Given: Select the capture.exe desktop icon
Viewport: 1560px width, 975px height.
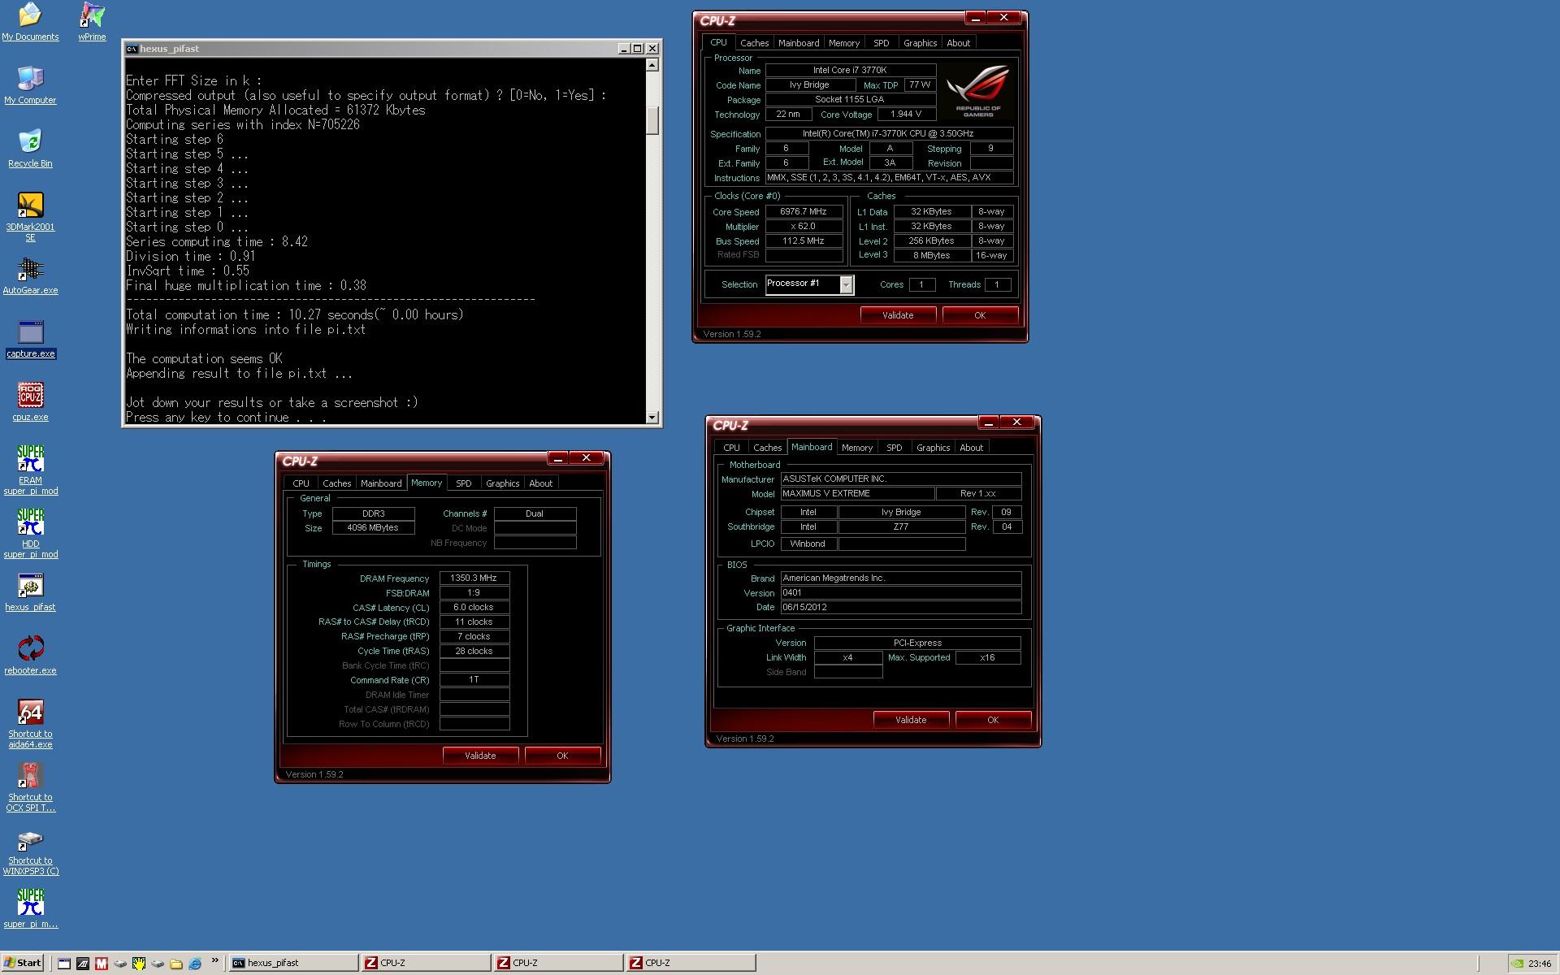Looking at the screenshot, I should coord(30,338).
